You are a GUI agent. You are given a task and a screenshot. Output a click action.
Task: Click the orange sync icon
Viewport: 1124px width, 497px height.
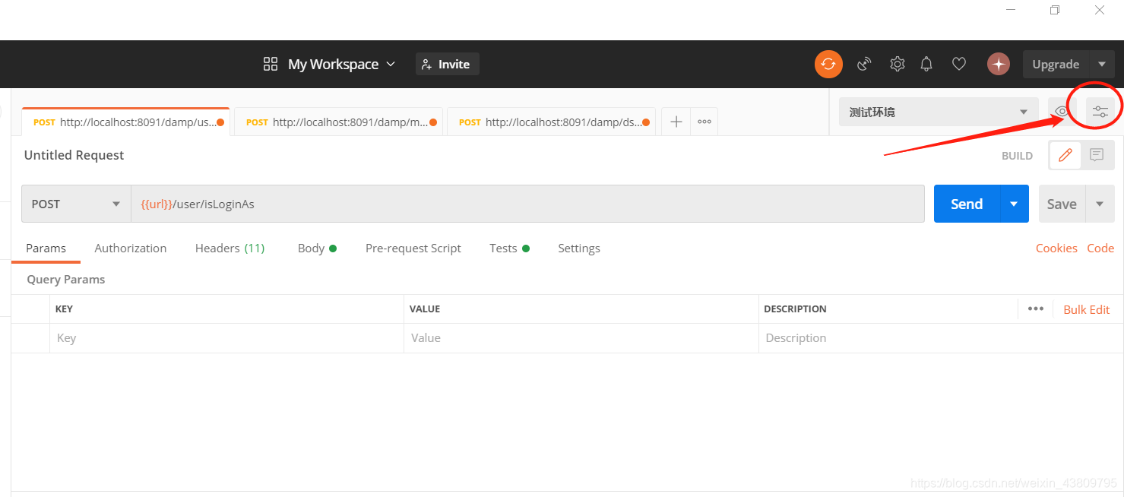[x=828, y=65]
